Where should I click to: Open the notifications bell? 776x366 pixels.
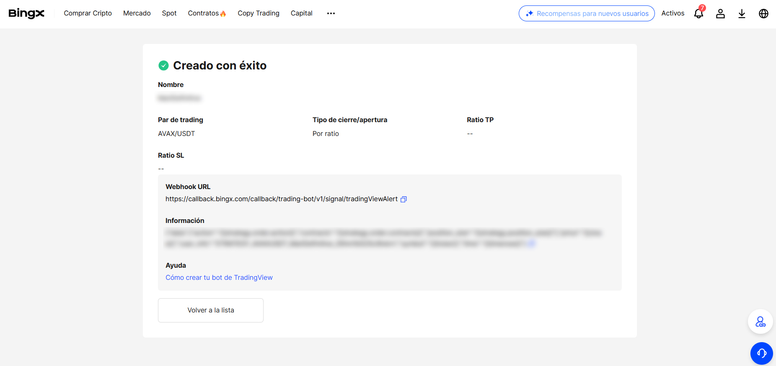(x=698, y=13)
